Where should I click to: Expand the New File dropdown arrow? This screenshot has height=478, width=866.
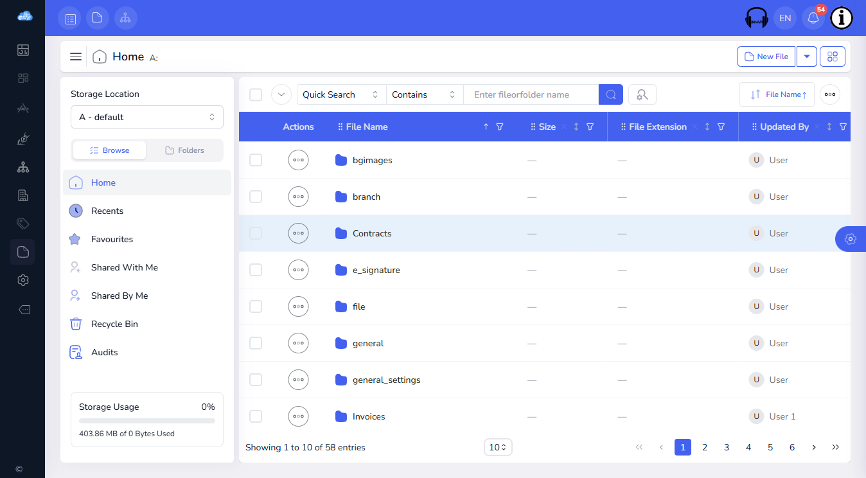pyautogui.click(x=807, y=57)
